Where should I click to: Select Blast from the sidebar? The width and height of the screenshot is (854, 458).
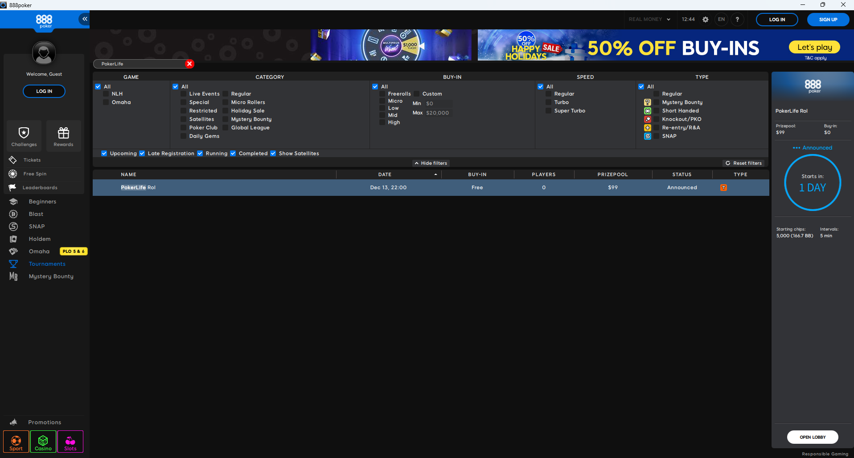point(37,214)
